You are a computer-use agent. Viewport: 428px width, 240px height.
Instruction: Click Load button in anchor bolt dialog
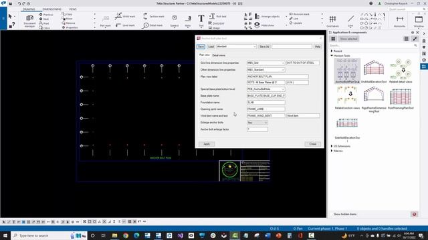(211, 47)
